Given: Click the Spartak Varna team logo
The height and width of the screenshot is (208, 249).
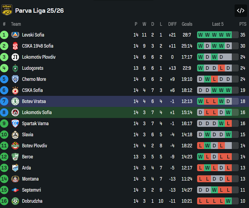Looking at the screenshot, I should click(x=15, y=123).
